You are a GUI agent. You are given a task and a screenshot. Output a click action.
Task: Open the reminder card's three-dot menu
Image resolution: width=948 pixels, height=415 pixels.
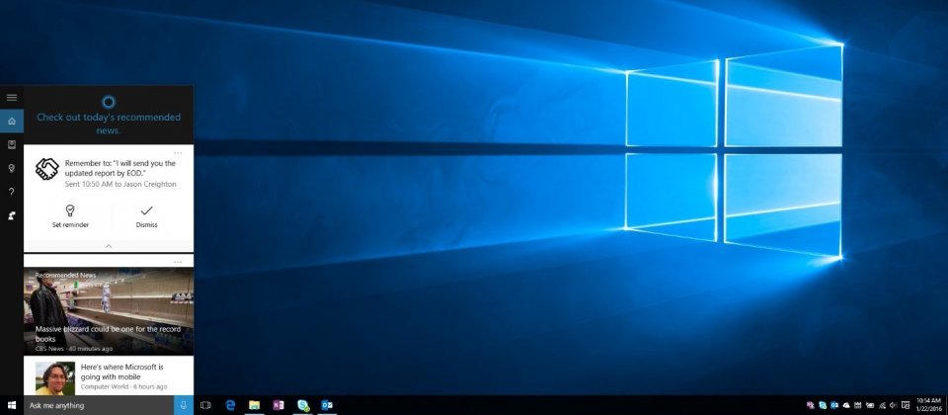[x=178, y=152]
